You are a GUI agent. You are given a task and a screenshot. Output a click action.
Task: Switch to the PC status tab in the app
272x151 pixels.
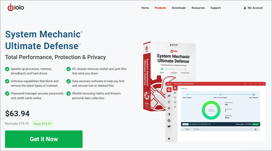click(196, 129)
